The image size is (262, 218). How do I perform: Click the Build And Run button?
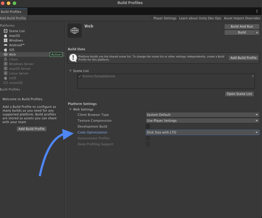pos(242,27)
